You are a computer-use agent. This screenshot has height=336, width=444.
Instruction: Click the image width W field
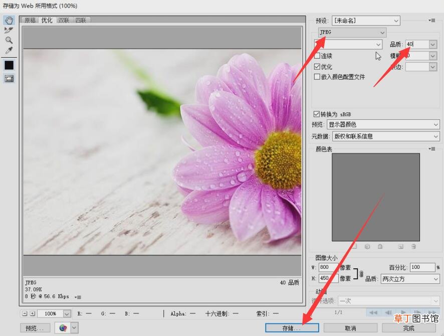(x=328, y=267)
